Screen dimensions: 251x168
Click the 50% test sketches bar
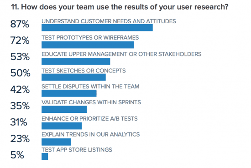pyautogui.click(x=73, y=77)
